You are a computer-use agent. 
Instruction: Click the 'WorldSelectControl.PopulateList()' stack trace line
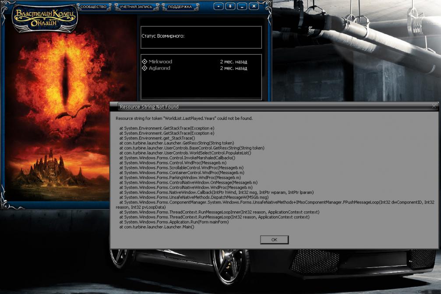point(185,153)
